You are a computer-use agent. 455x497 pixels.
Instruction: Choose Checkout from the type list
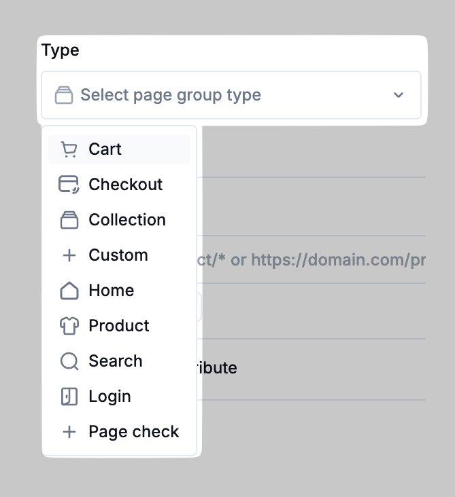(x=126, y=185)
